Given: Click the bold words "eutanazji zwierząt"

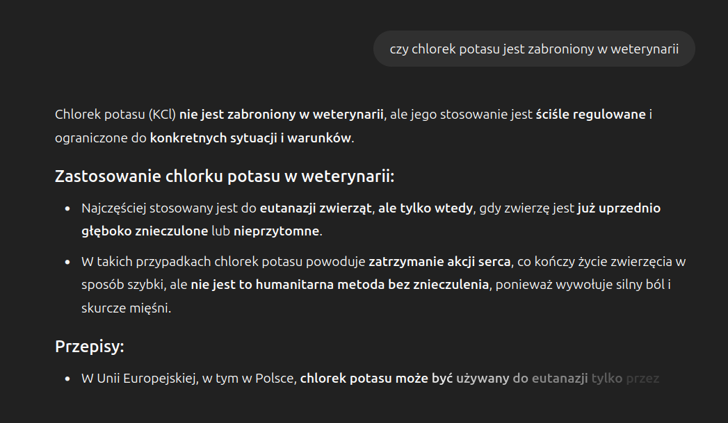Looking at the screenshot, I should [316, 208].
